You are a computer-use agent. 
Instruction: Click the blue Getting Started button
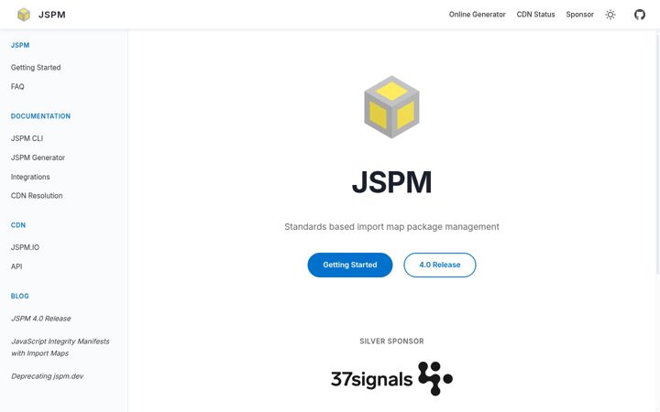pos(350,265)
